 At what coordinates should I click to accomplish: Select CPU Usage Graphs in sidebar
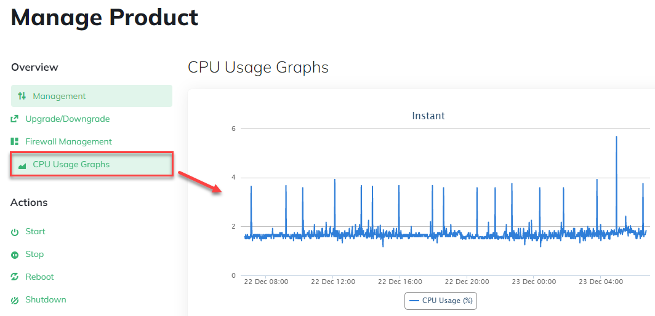[71, 164]
